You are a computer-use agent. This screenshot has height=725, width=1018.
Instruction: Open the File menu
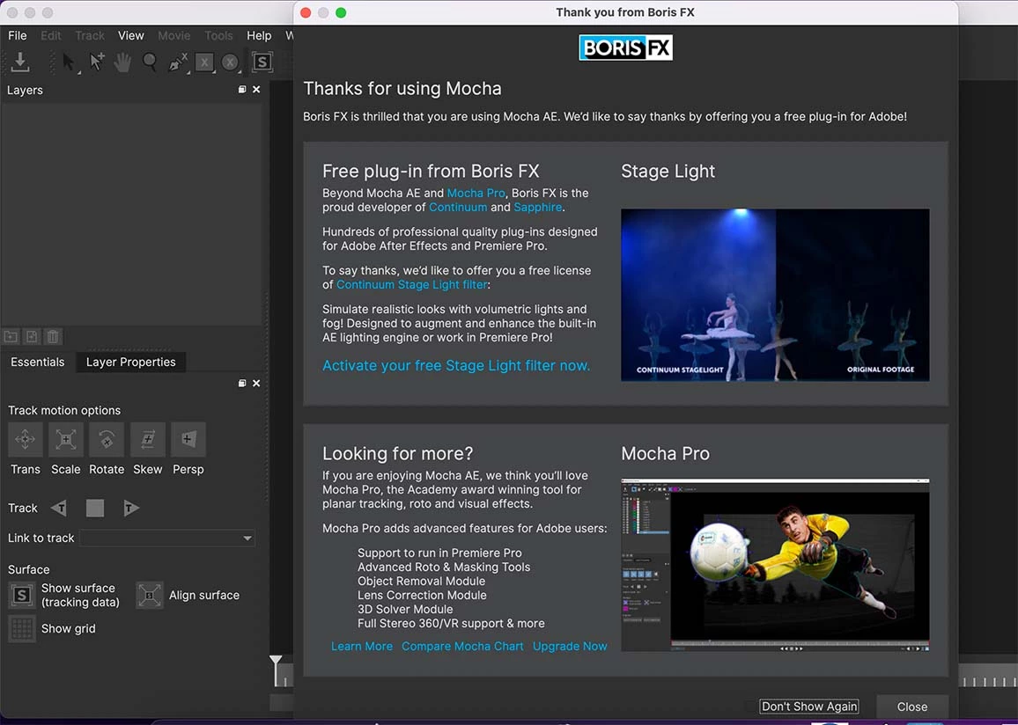18,36
